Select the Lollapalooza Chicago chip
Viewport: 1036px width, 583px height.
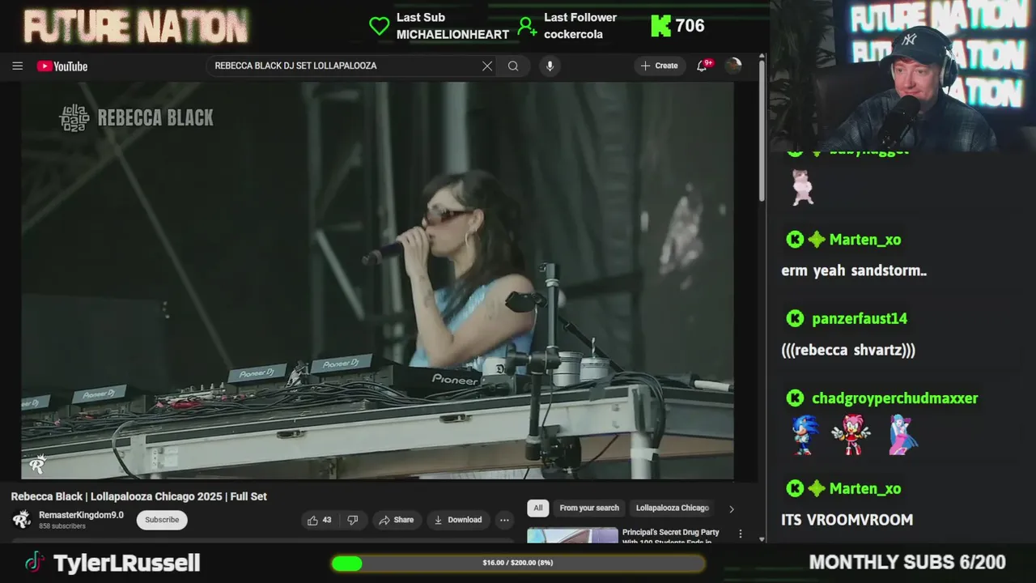click(x=672, y=508)
